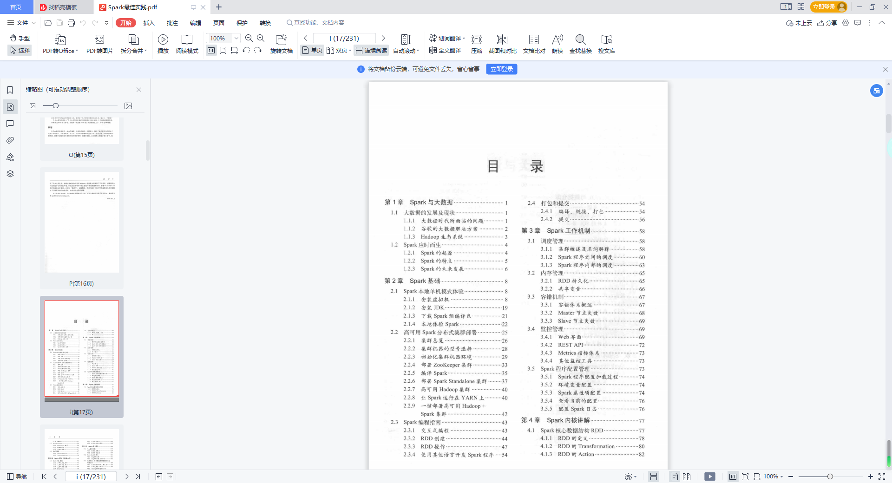
Task: Click the 分享 share button
Action: coord(827,23)
